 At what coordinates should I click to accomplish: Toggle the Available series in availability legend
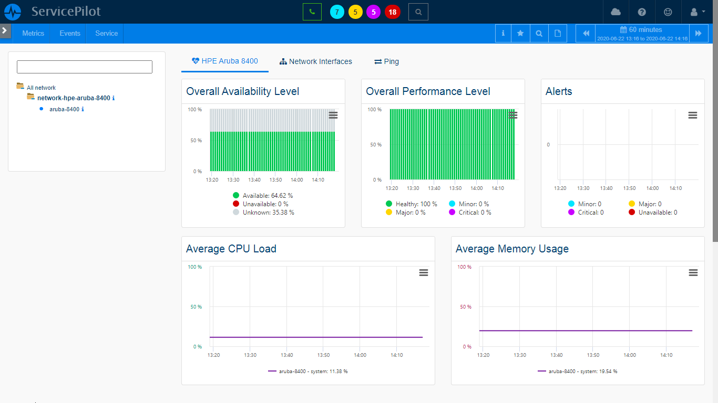coord(263,196)
